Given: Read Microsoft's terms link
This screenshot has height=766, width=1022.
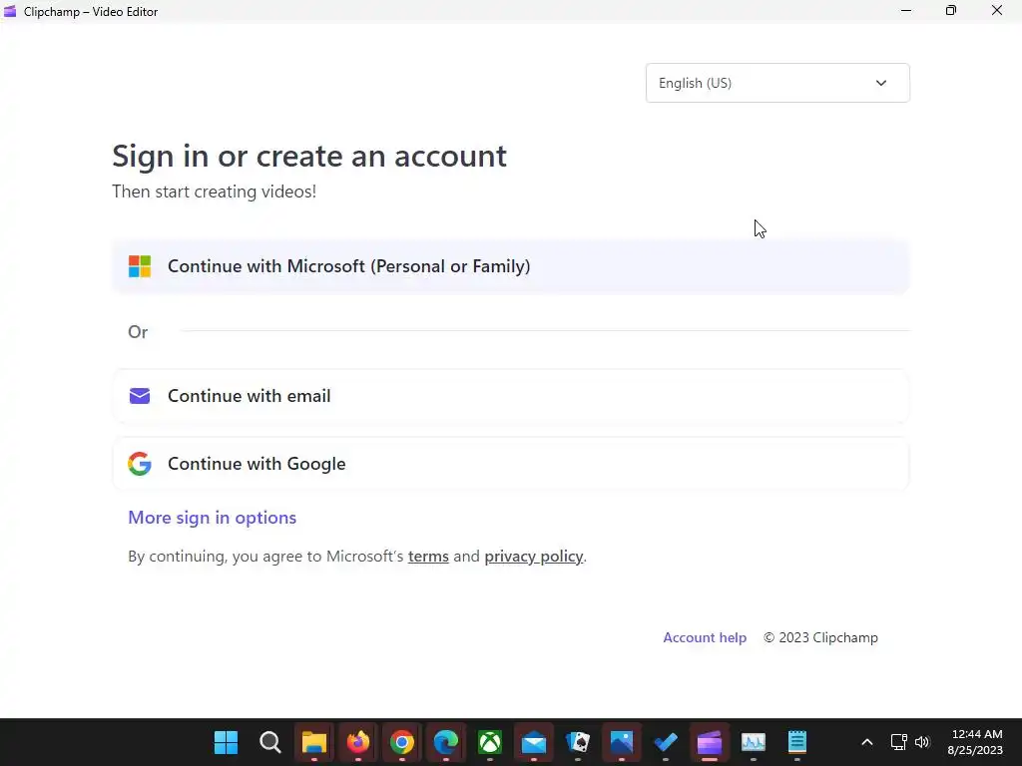Looking at the screenshot, I should tap(428, 557).
